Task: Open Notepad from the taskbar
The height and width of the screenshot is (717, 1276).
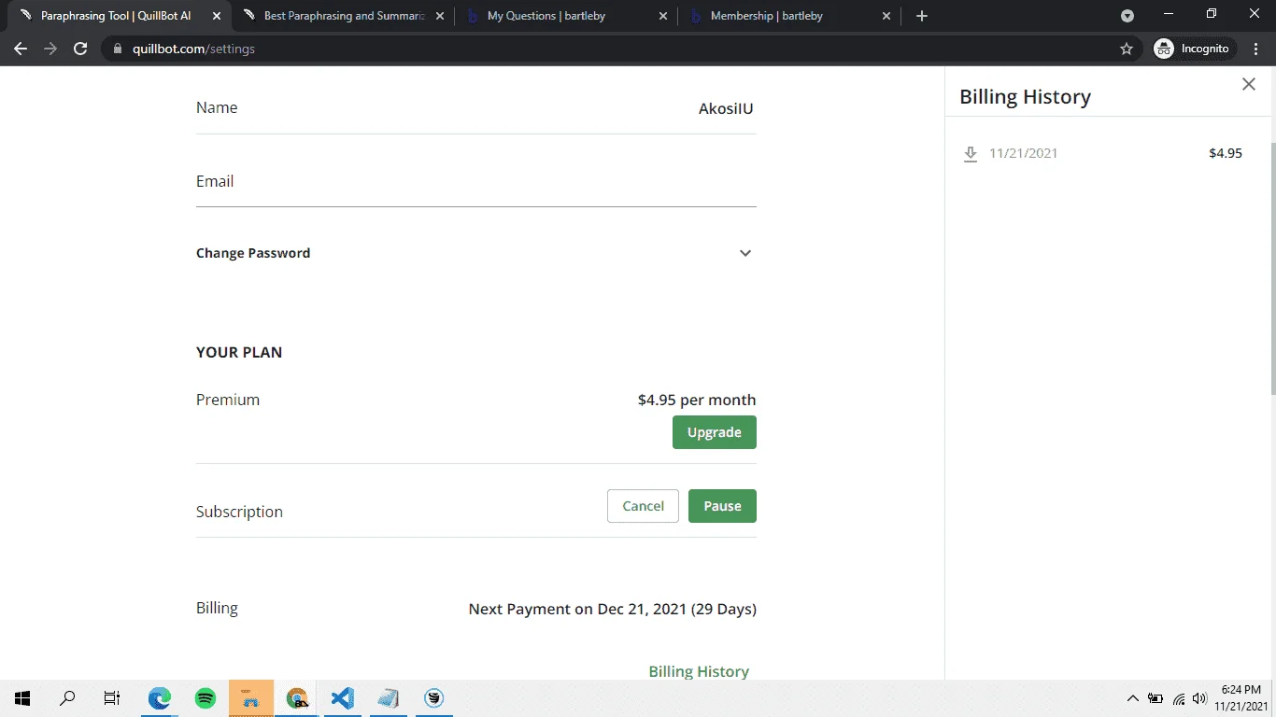Action: [x=389, y=698]
